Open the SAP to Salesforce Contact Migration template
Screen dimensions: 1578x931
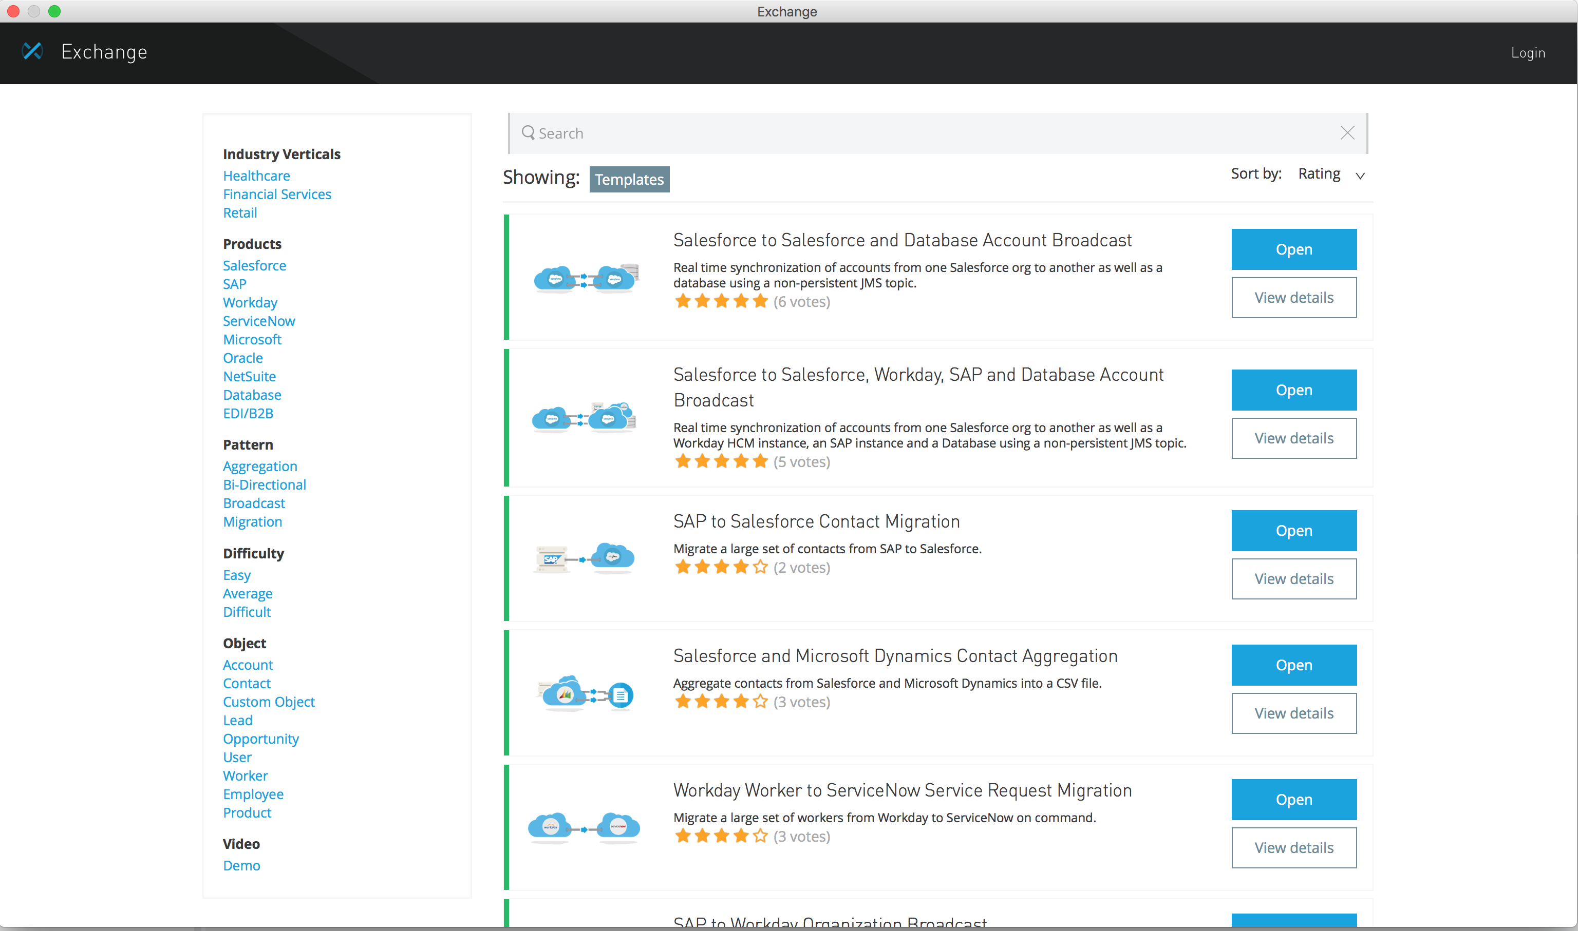pos(1293,531)
